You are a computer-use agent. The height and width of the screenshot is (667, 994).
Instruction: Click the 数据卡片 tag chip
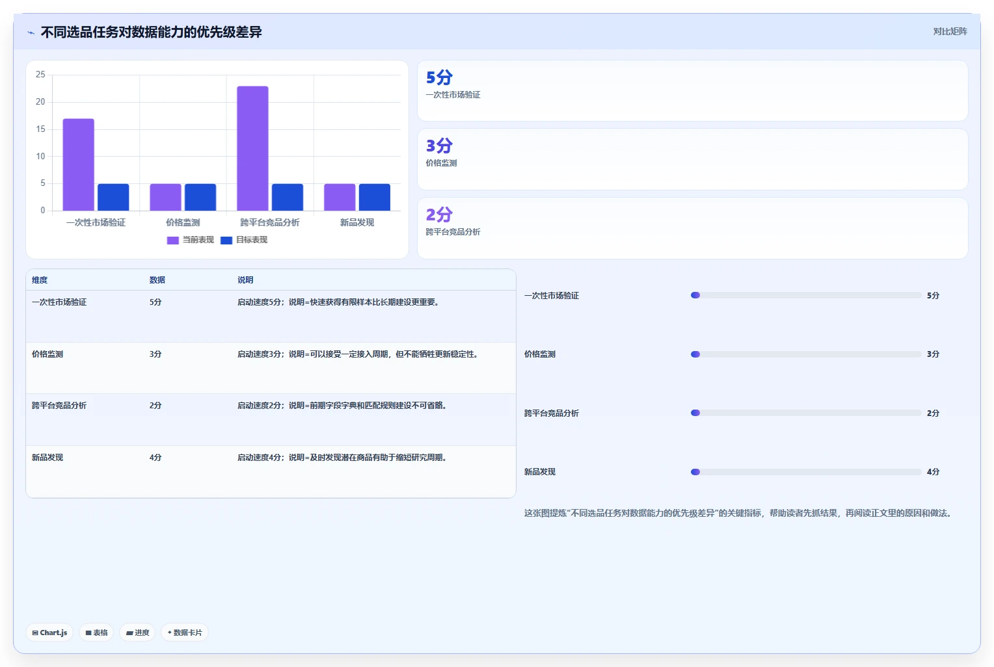[x=185, y=633]
